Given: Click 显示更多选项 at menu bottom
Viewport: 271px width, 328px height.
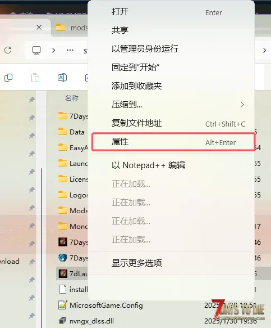Looking at the screenshot, I should coord(137,263).
